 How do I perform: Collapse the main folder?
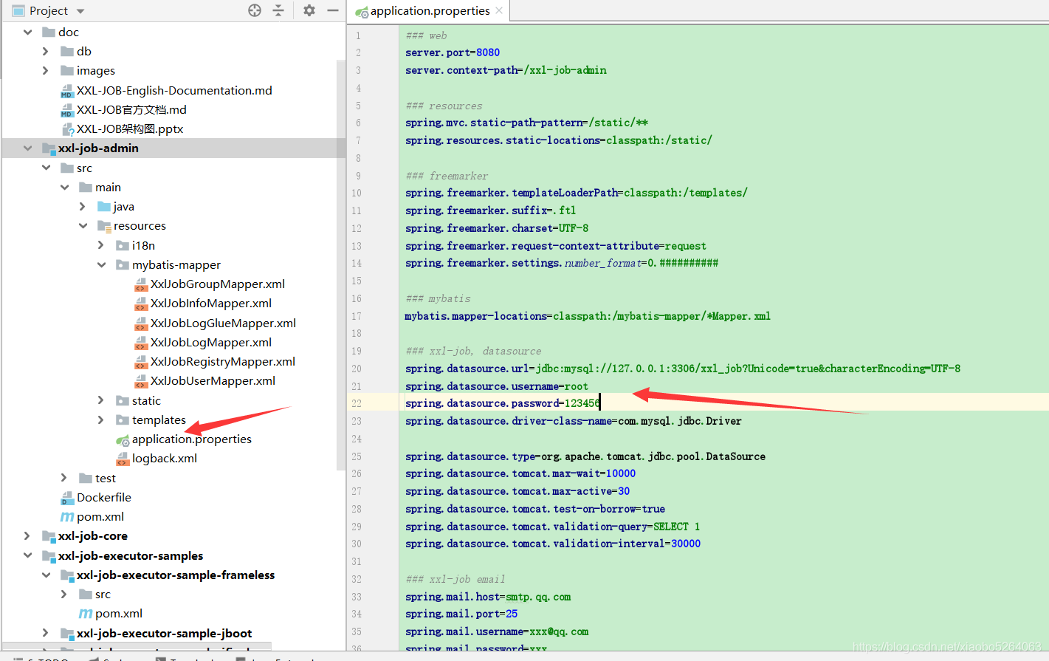pyautogui.click(x=65, y=187)
